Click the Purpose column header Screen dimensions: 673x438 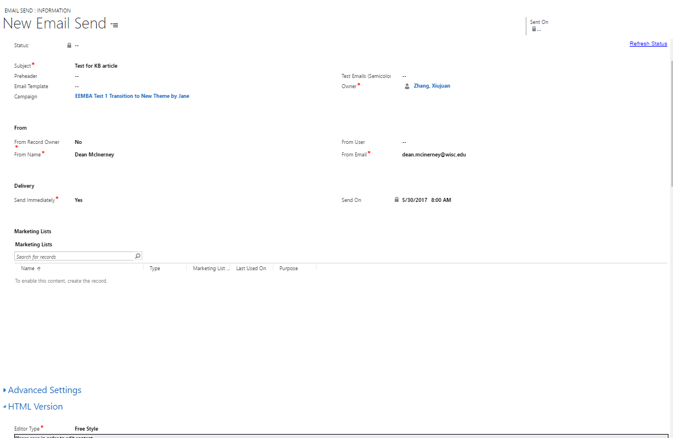coord(289,268)
